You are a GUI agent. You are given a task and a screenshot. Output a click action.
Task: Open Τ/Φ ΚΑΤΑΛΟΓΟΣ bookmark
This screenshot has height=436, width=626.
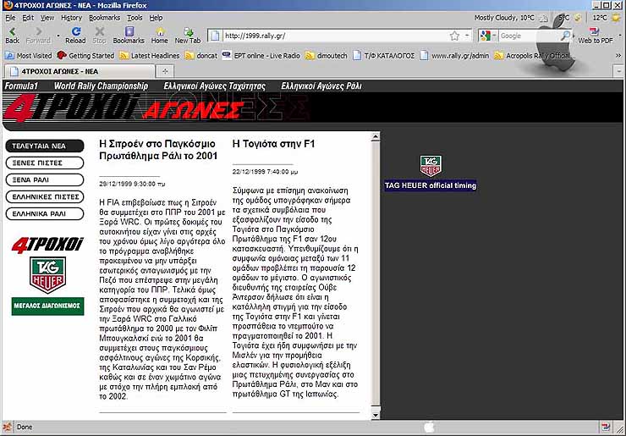click(384, 56)
